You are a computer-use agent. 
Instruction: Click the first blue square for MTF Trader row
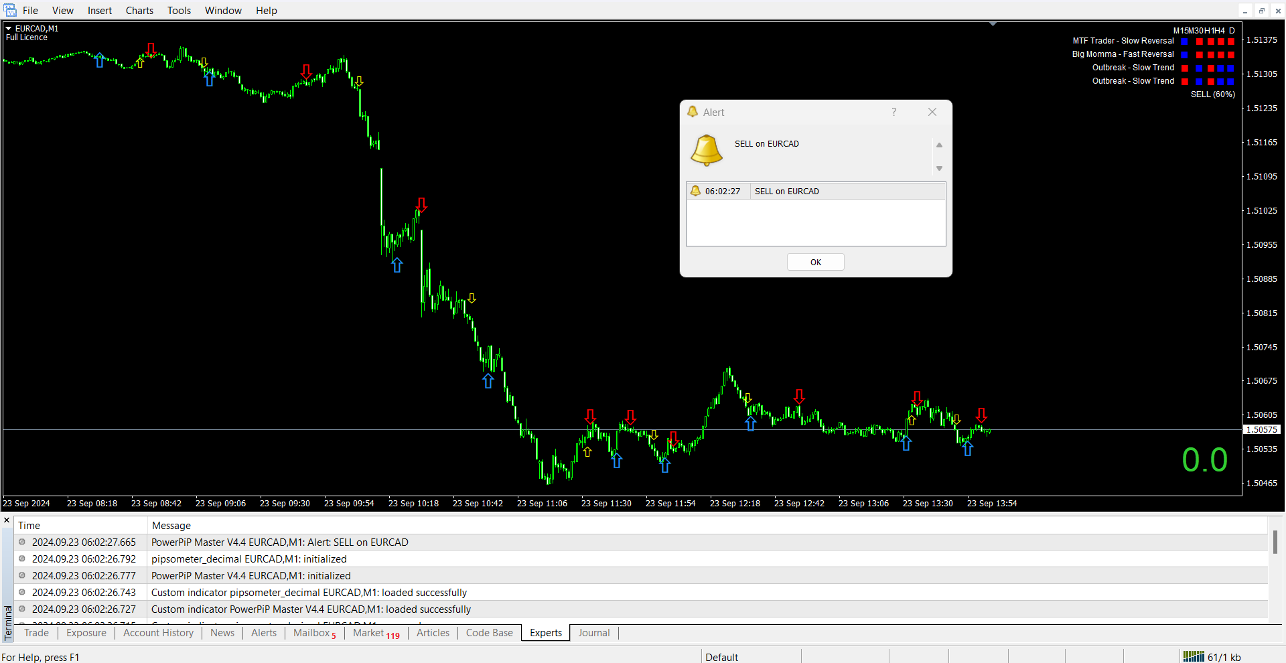click(x=1184, y=42)
